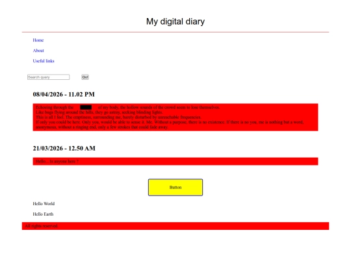Screen dimensions: 351x263
Task: Click the 'Echoing through the' diary line
Action: coord(127,107)
